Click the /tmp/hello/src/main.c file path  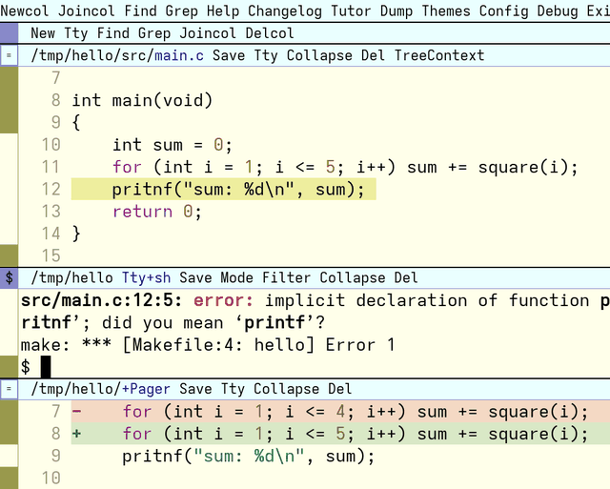pyautogui.click(x=117, y=55)
